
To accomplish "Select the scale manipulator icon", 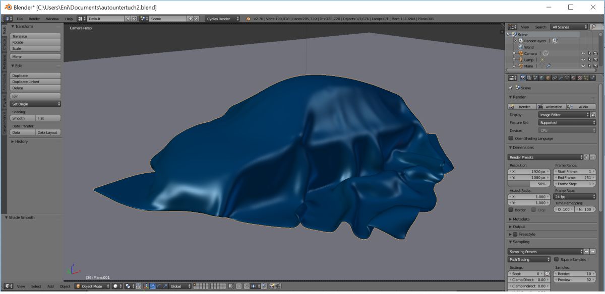I will (x=165, y=286).
